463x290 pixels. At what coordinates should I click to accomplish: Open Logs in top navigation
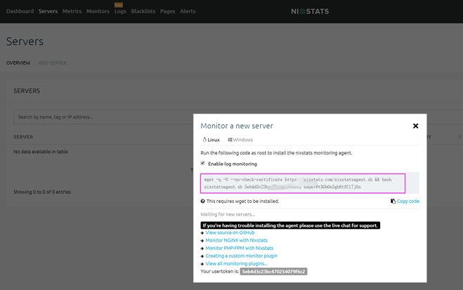(x=120, y=11)
